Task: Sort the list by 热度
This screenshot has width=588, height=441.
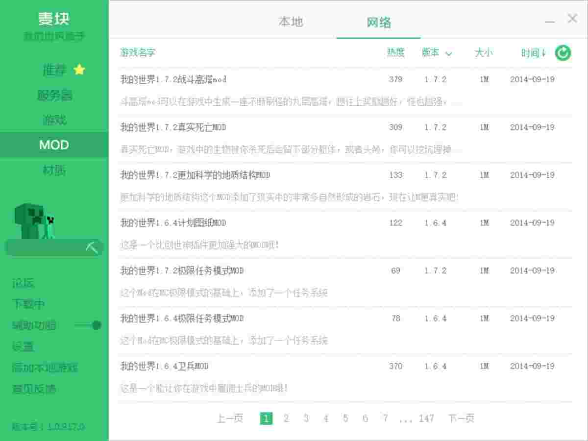Action: pyautogui.click(x=395, y=53)
